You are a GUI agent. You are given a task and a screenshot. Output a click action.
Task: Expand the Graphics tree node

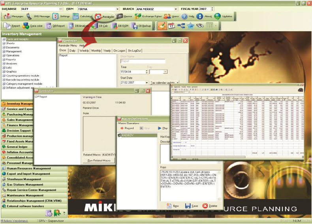pyautogui.click(x=4, y=72)
